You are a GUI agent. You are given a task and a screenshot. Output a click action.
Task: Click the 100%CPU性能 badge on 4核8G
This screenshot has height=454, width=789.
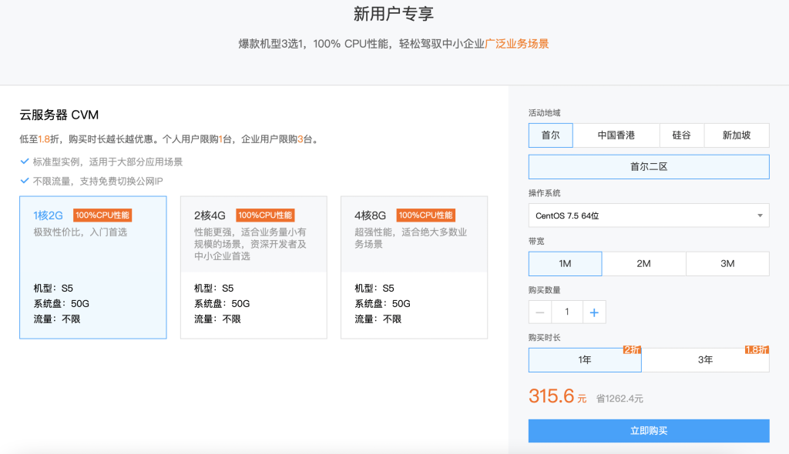pyautogui.click(x=425, y=215)
